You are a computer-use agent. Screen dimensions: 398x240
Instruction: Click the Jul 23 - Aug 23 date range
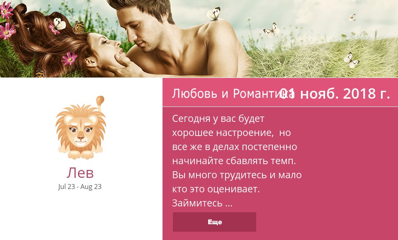click(80, 187)
